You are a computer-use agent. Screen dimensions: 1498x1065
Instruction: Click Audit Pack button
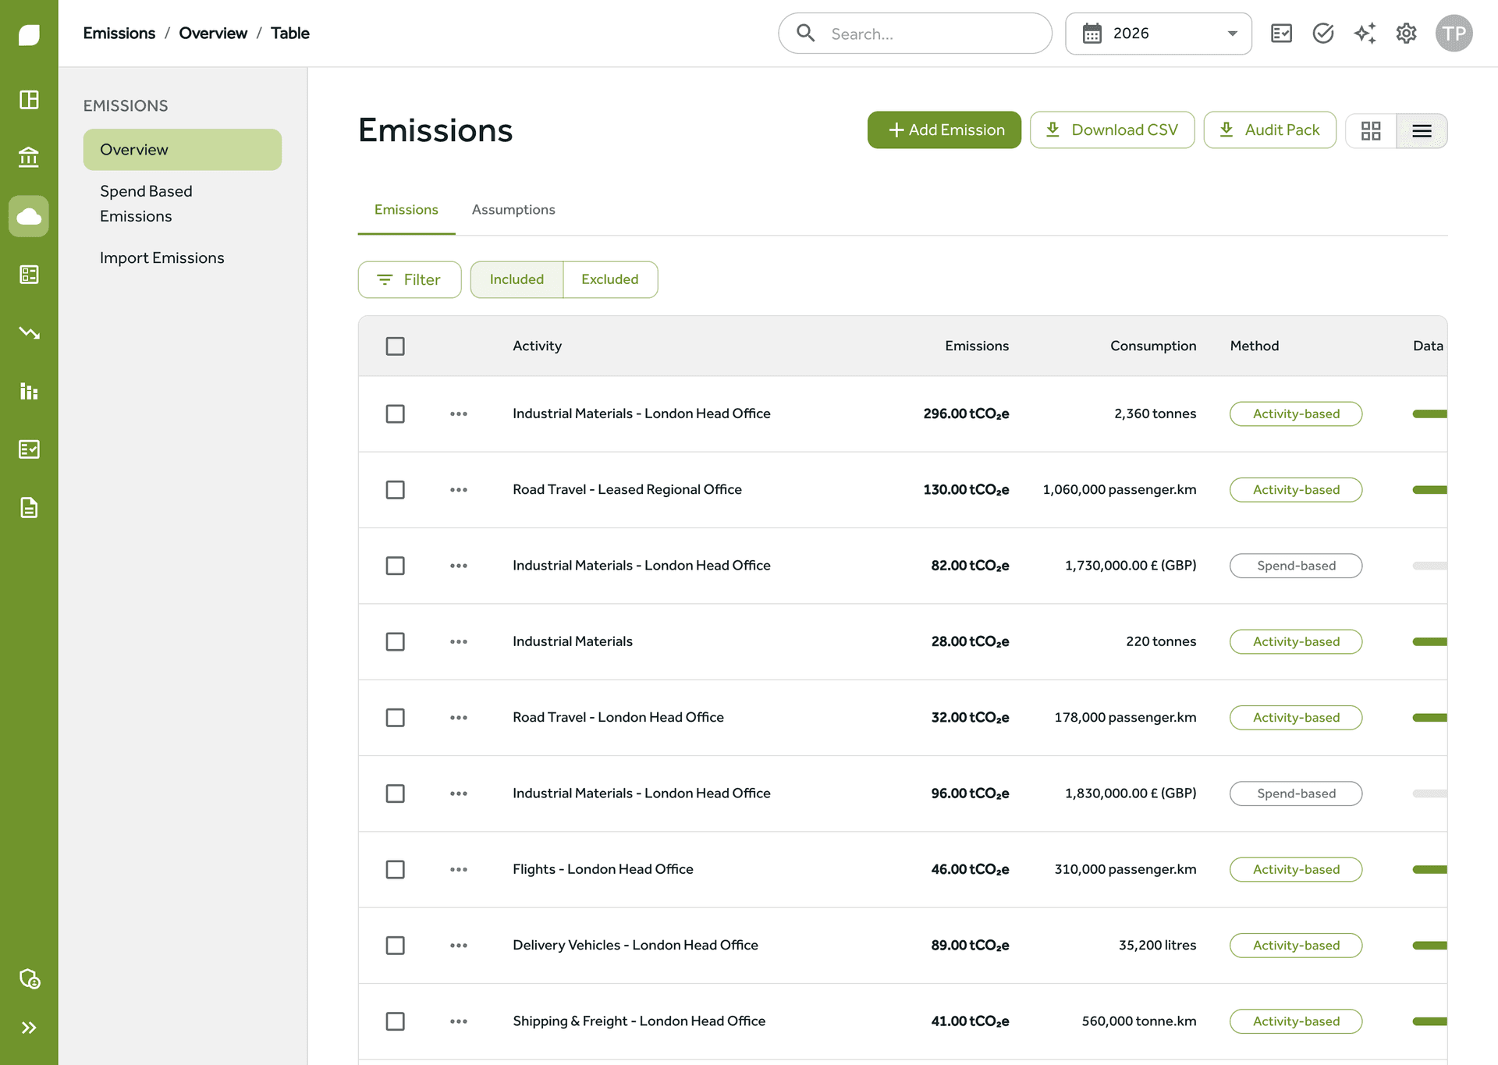coord(1269,130)
